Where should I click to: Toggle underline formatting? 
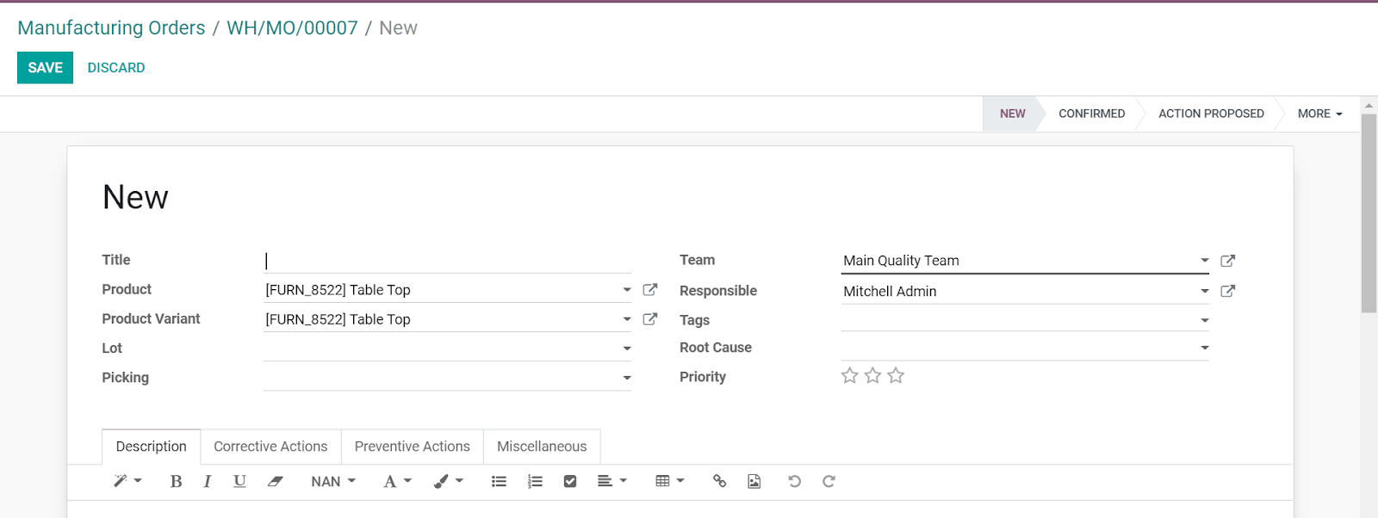239,481
